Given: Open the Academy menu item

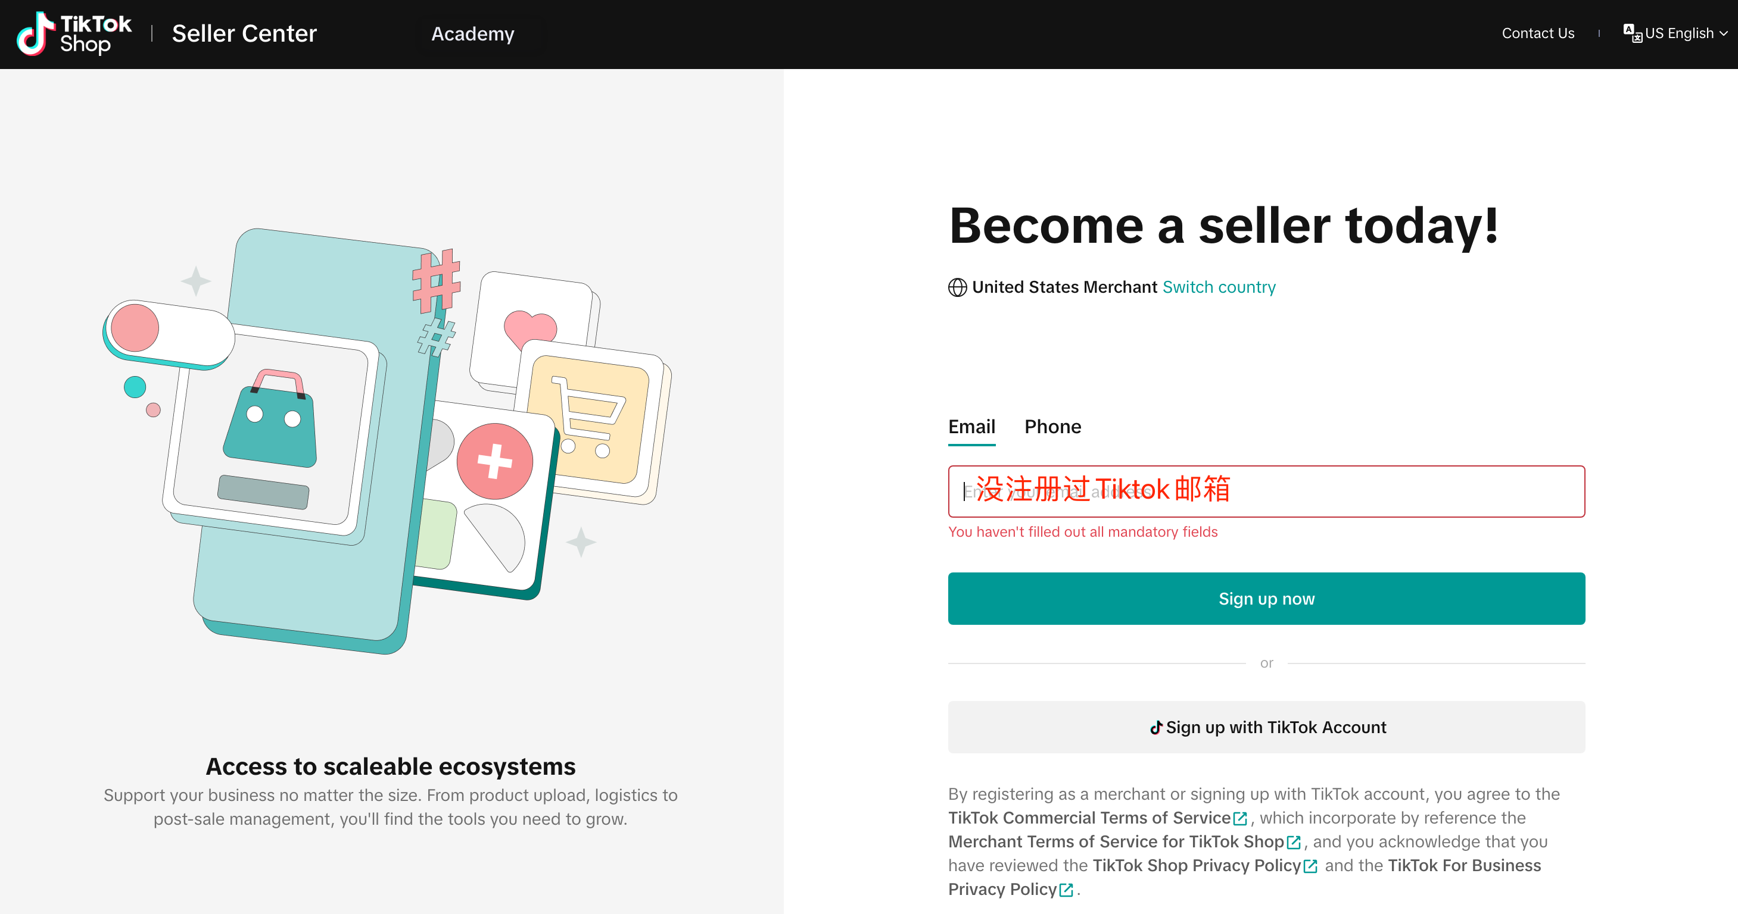Looking at the screenshot, I should pos(472,34).
